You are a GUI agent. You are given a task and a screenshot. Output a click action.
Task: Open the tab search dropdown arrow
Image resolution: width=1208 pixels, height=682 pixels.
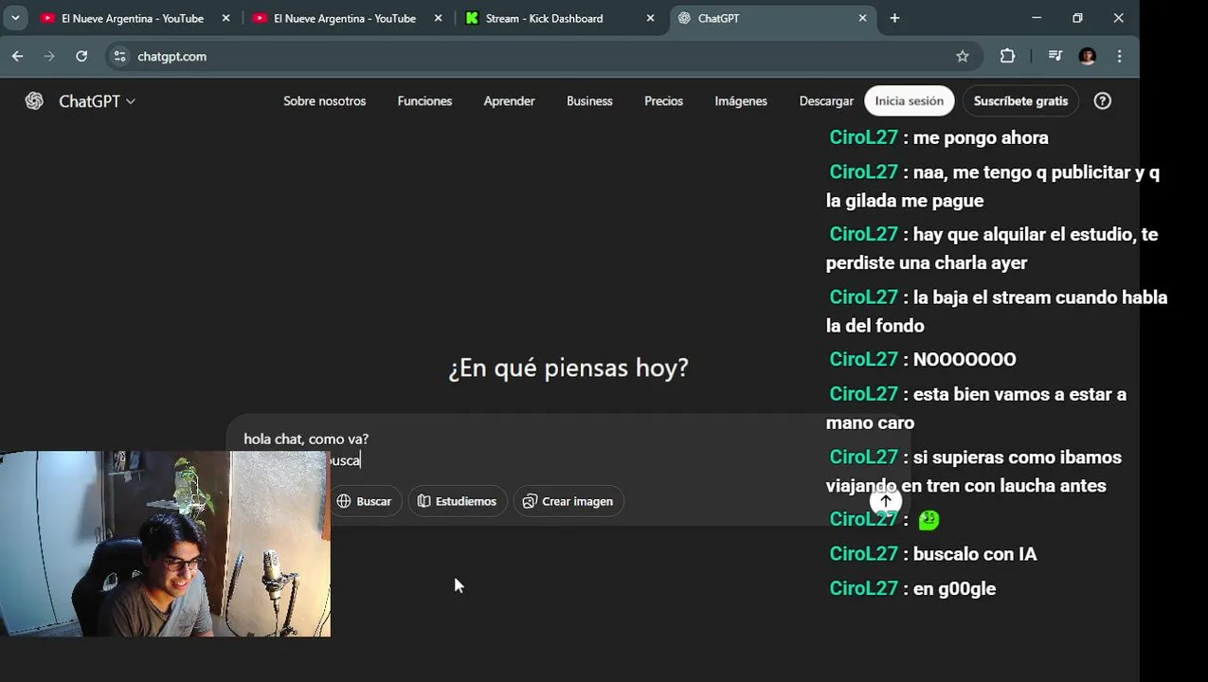tap(15, 18)
